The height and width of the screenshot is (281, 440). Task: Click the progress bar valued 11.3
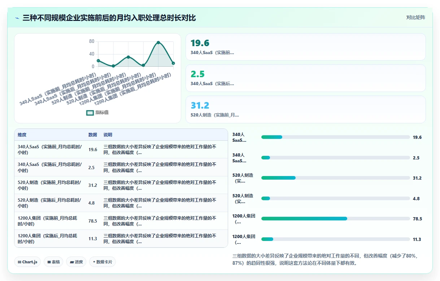pos(335,239)
